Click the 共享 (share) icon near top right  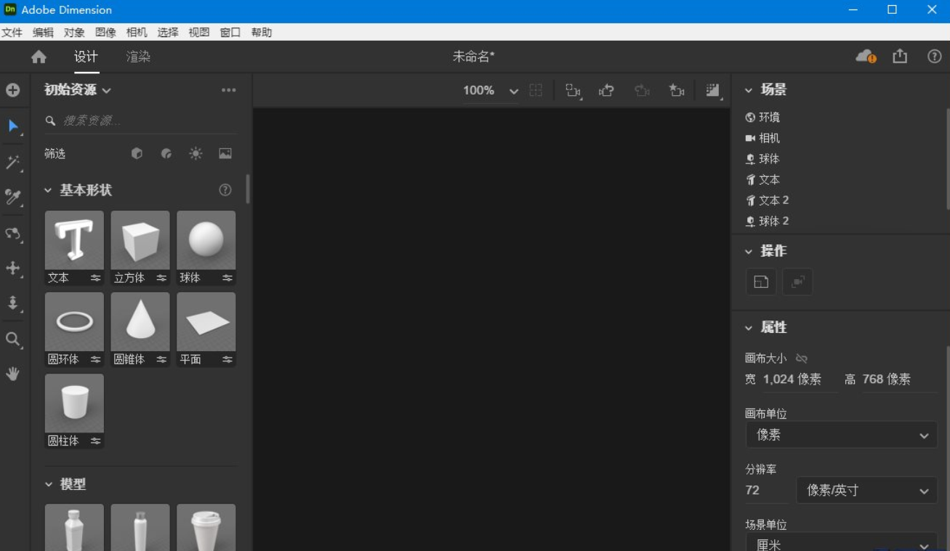pos(901,55)
